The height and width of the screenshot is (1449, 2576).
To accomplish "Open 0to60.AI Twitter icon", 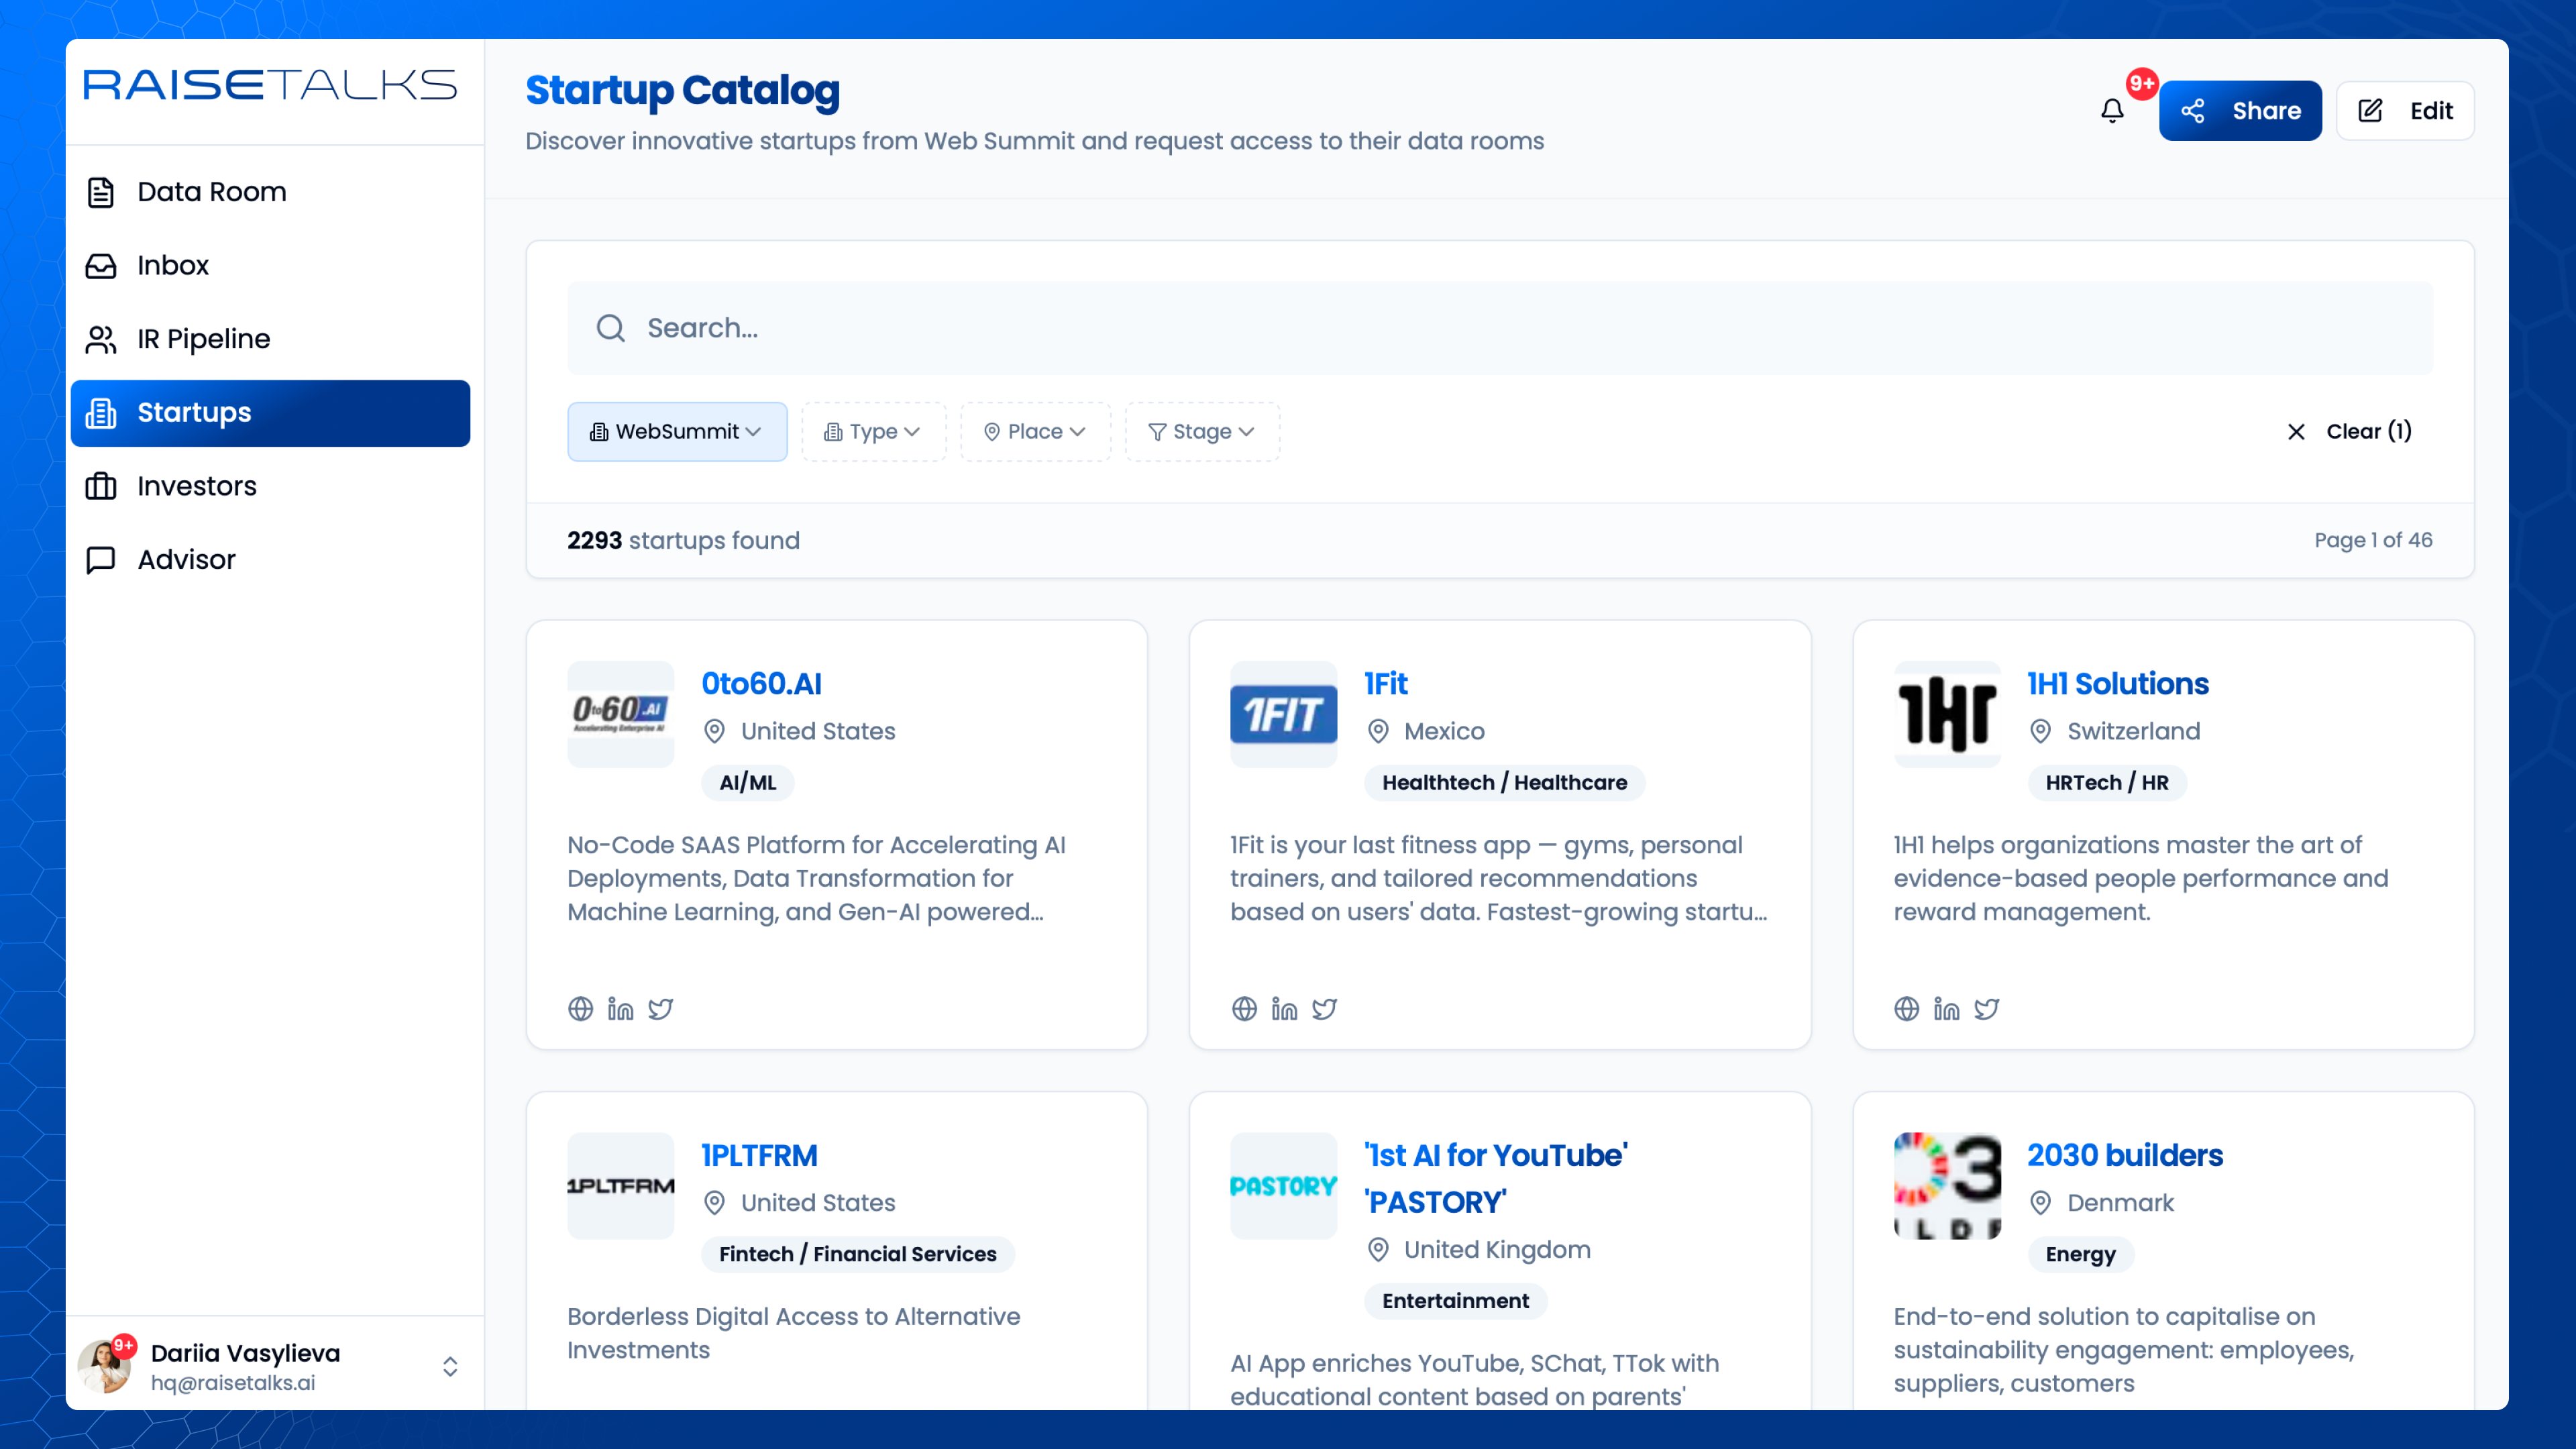I will [660, 1009].
